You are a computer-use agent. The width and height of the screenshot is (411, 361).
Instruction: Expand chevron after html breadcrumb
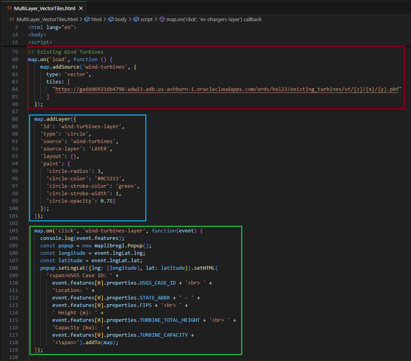[105, 20]
